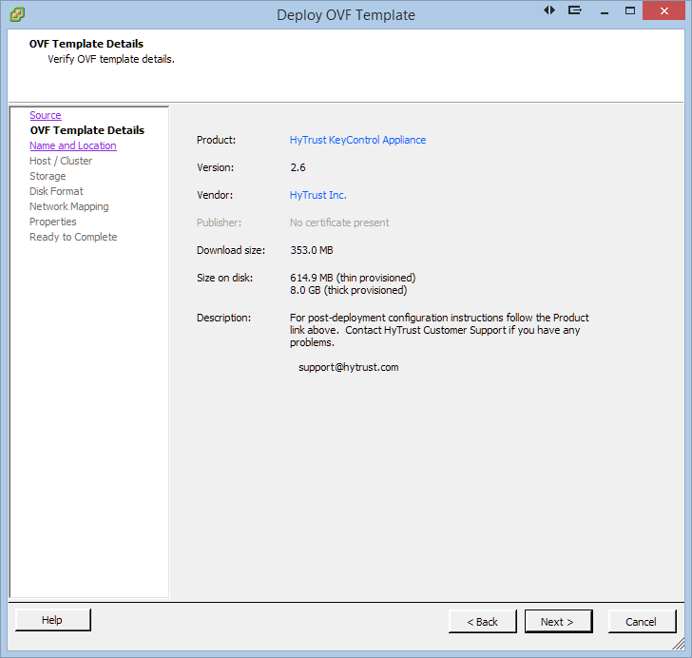
Task: Cancel the OVF deployment
Action: point(642,622)
